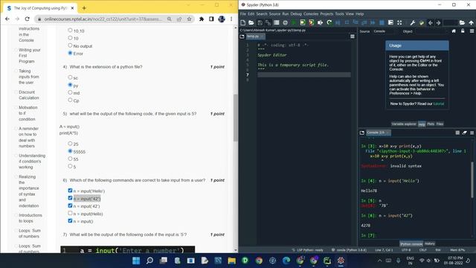Click tutorial link in Usage box
The height and width of the screenshot is (268, 476).
[438, 104]
